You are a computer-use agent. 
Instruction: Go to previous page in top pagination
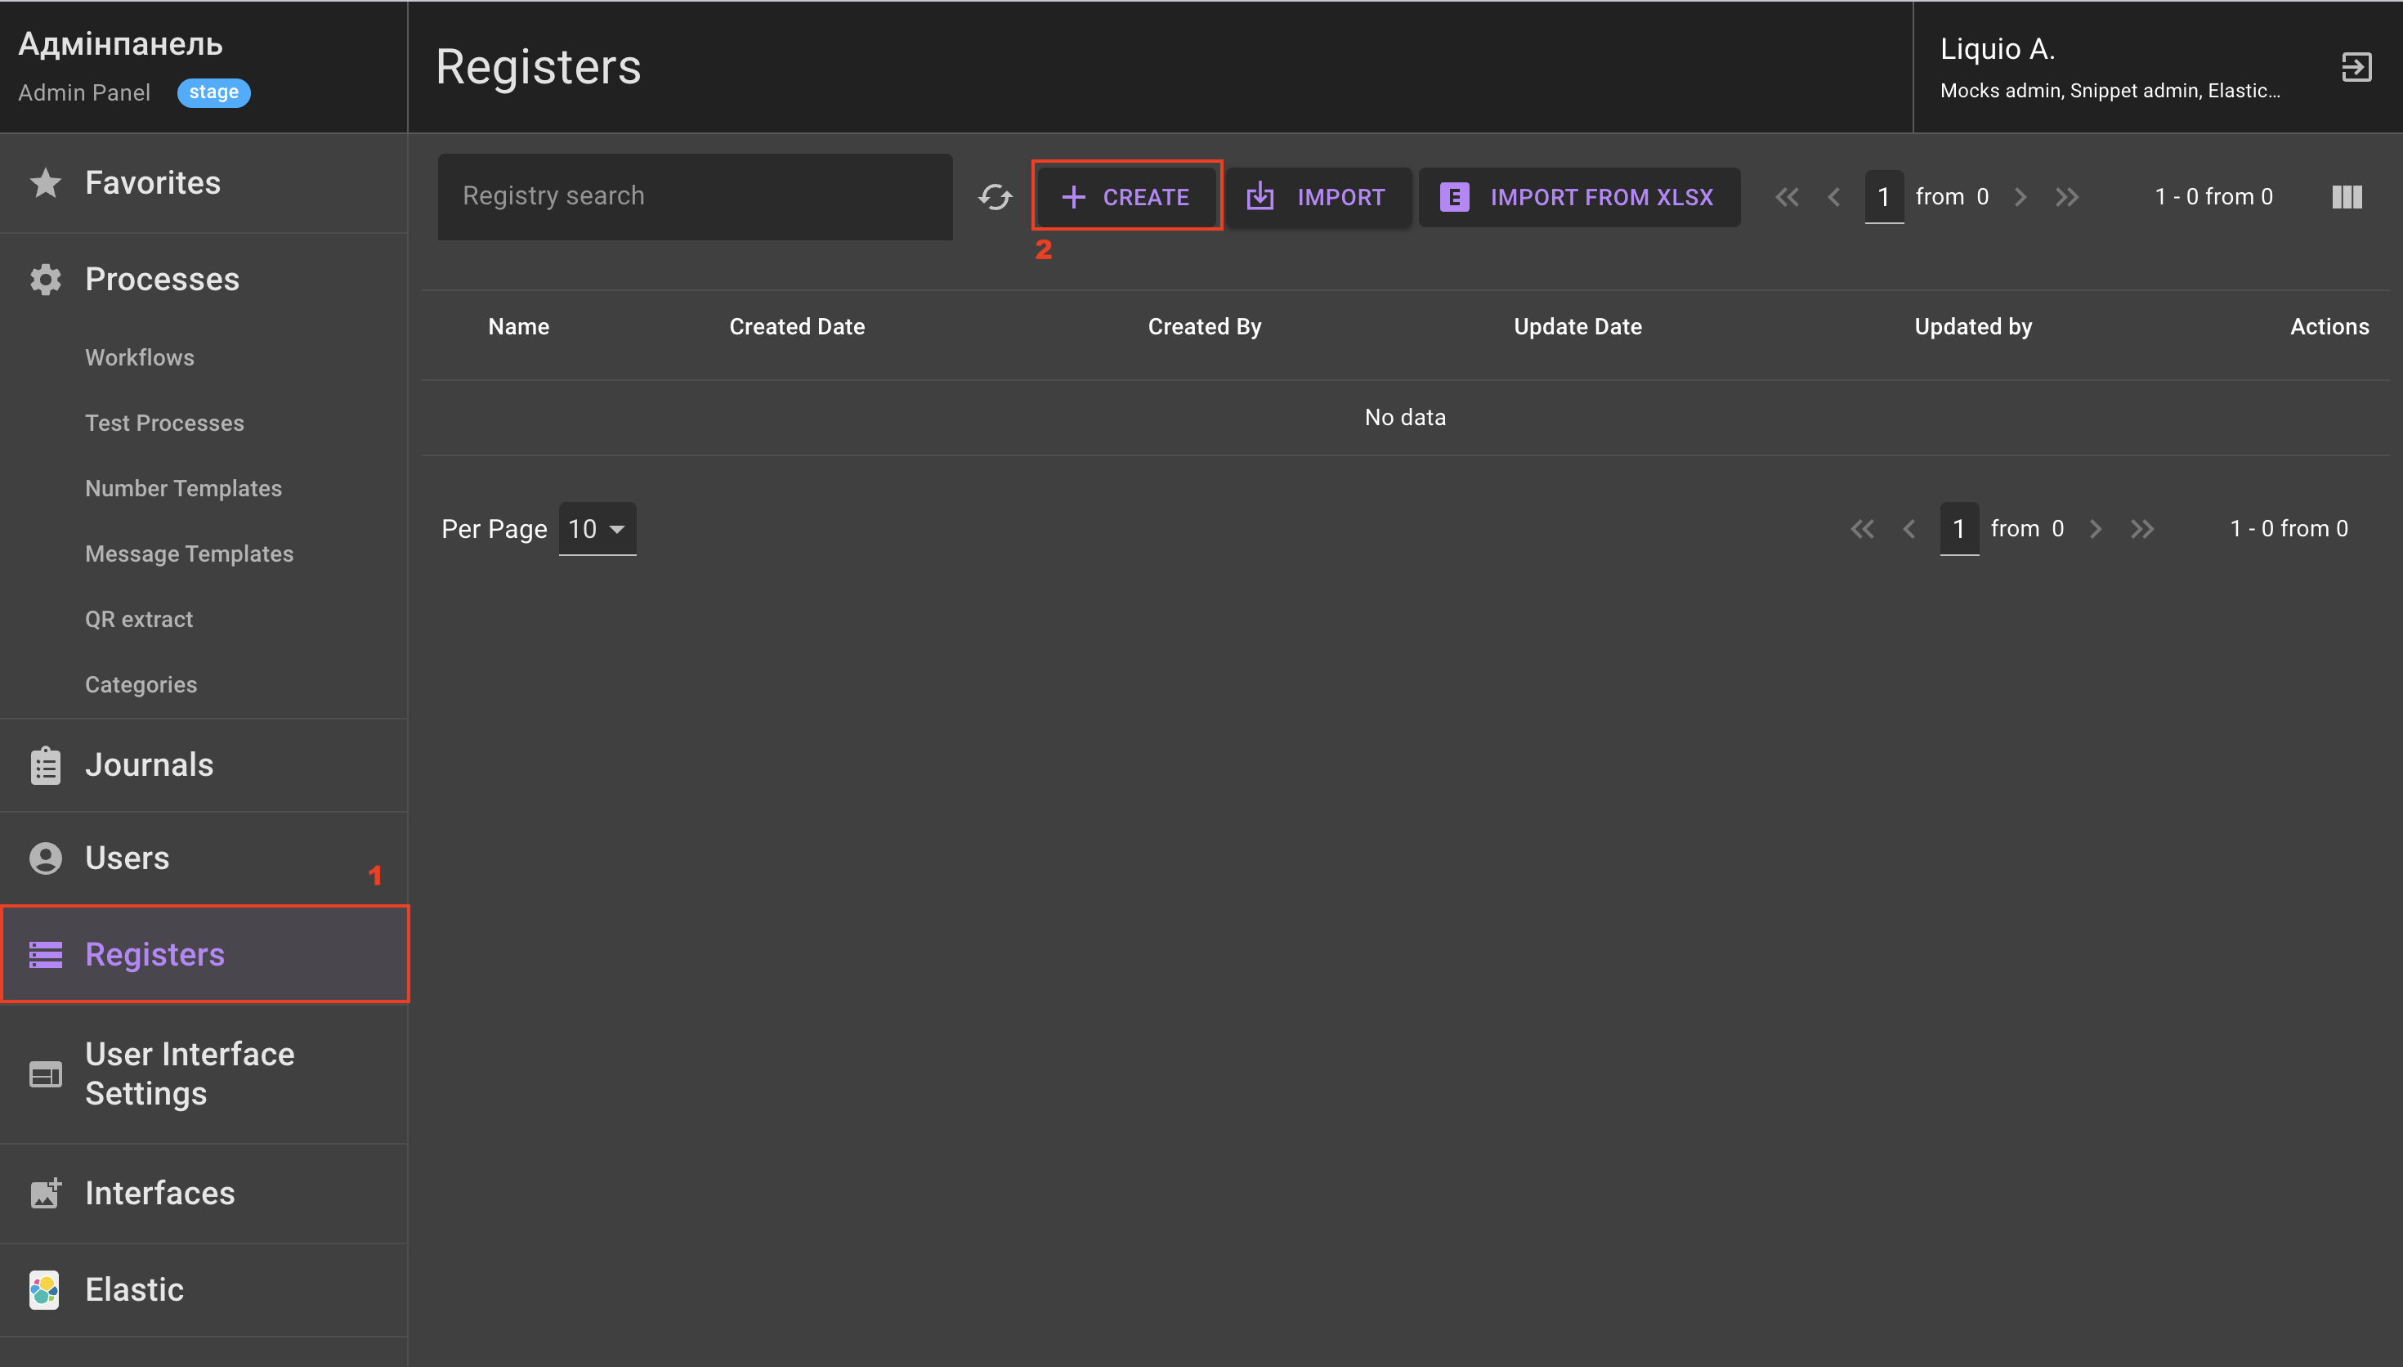coord(1834,197)
